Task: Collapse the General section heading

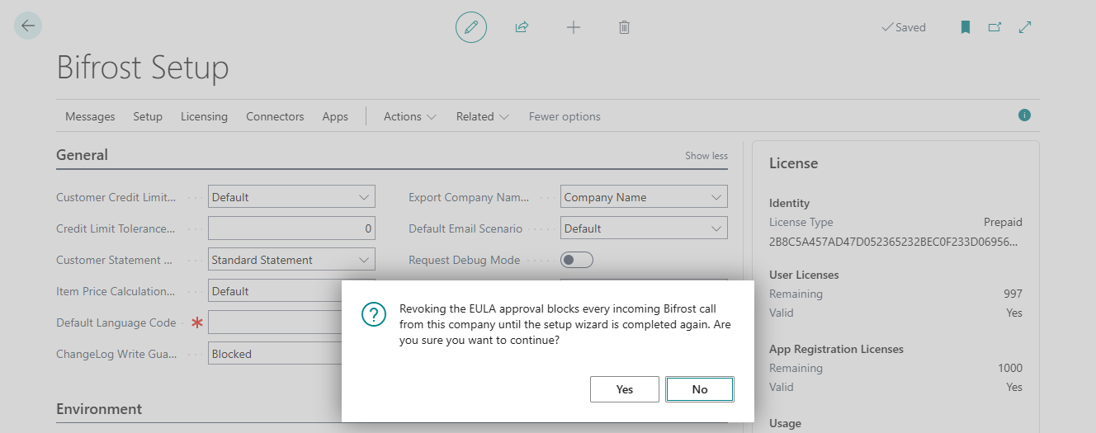Action: [x=82, y=154]
